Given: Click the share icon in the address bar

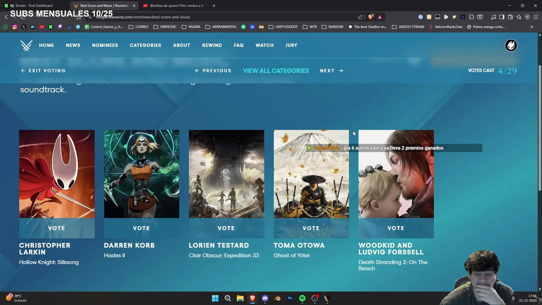Looking at the screenshot, I should (x=360, y=17).
